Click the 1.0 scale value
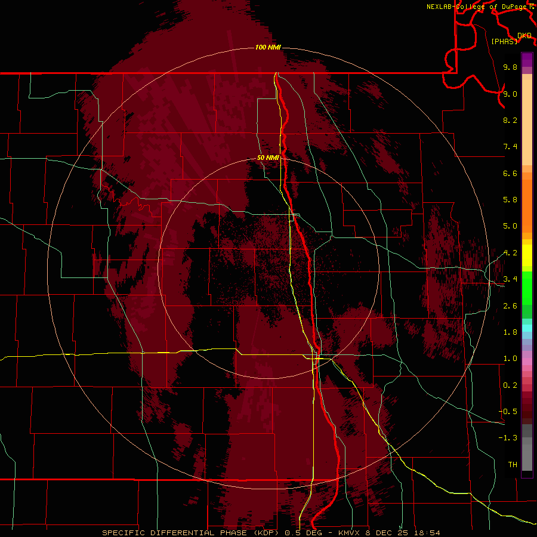537x537 pixels. [x=510, y=359]
